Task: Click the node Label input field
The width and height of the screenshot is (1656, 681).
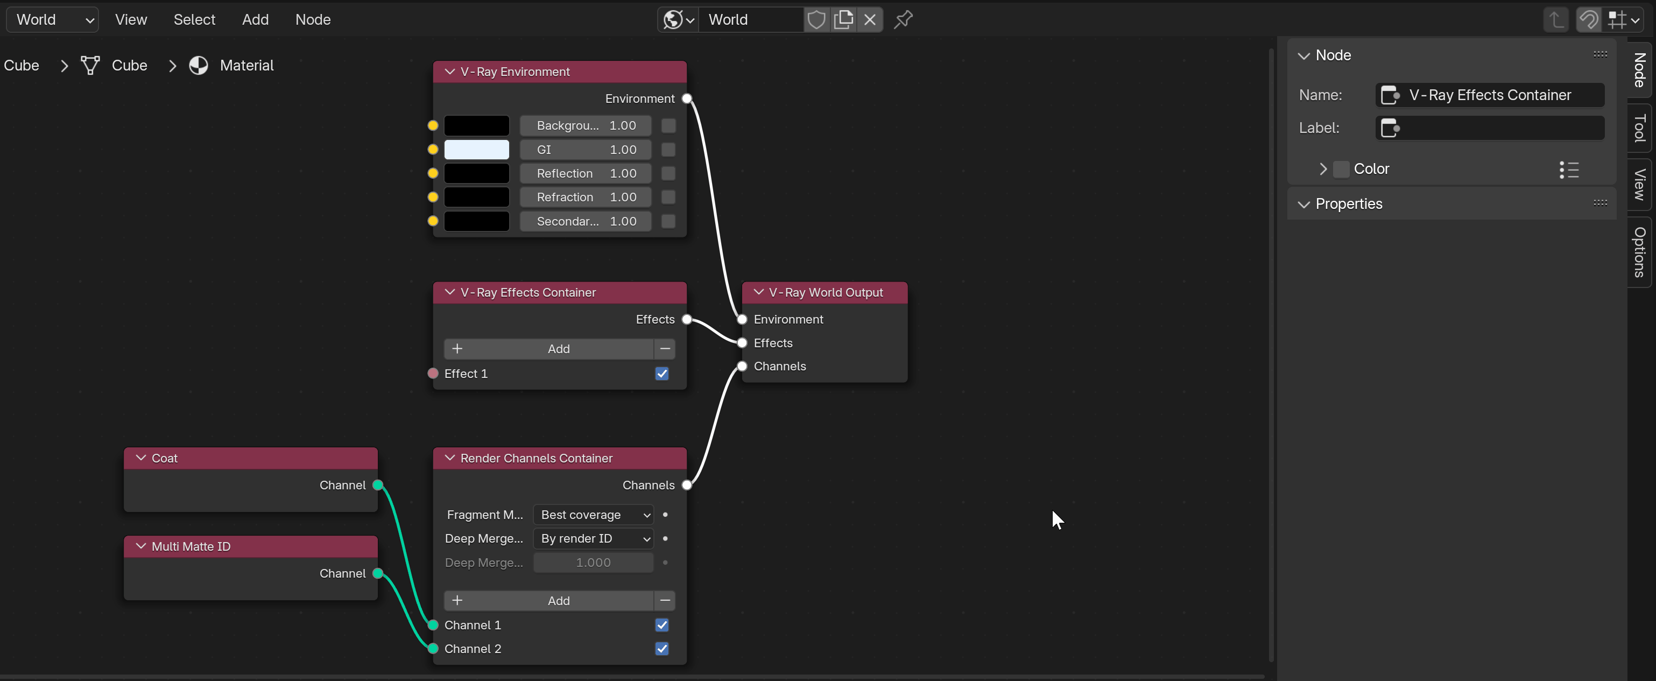Action: click(x=1490, y=128)
